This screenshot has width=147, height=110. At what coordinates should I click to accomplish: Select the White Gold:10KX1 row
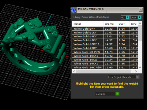click(x=105, y=56)
